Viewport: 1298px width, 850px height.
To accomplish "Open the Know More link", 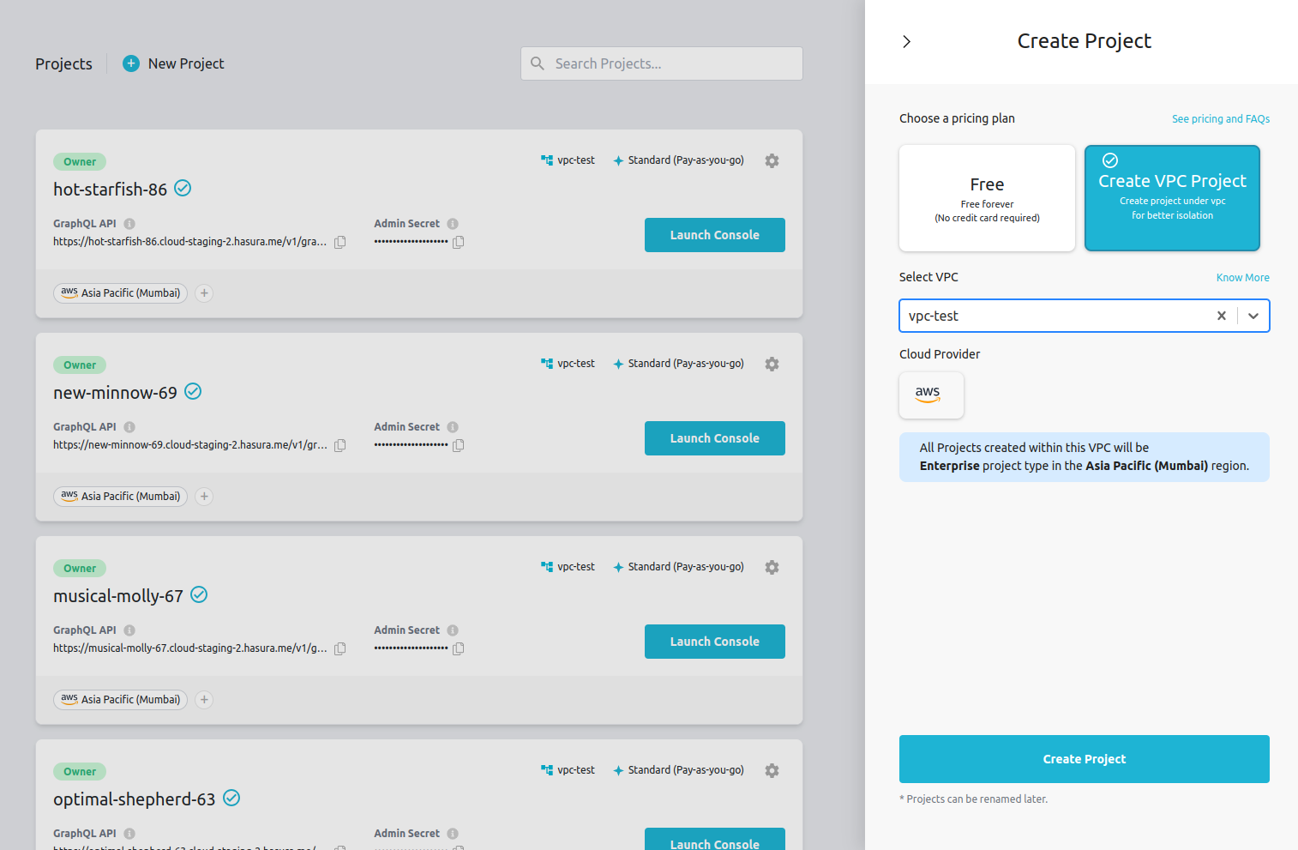I will (1242, 277).
